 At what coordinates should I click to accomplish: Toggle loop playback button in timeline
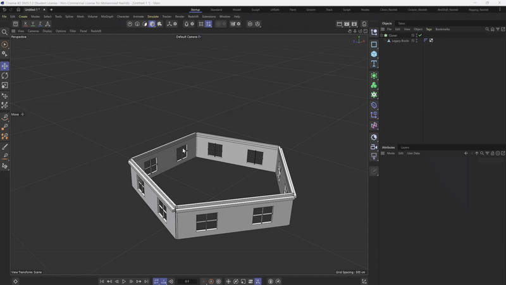point(156,281)
